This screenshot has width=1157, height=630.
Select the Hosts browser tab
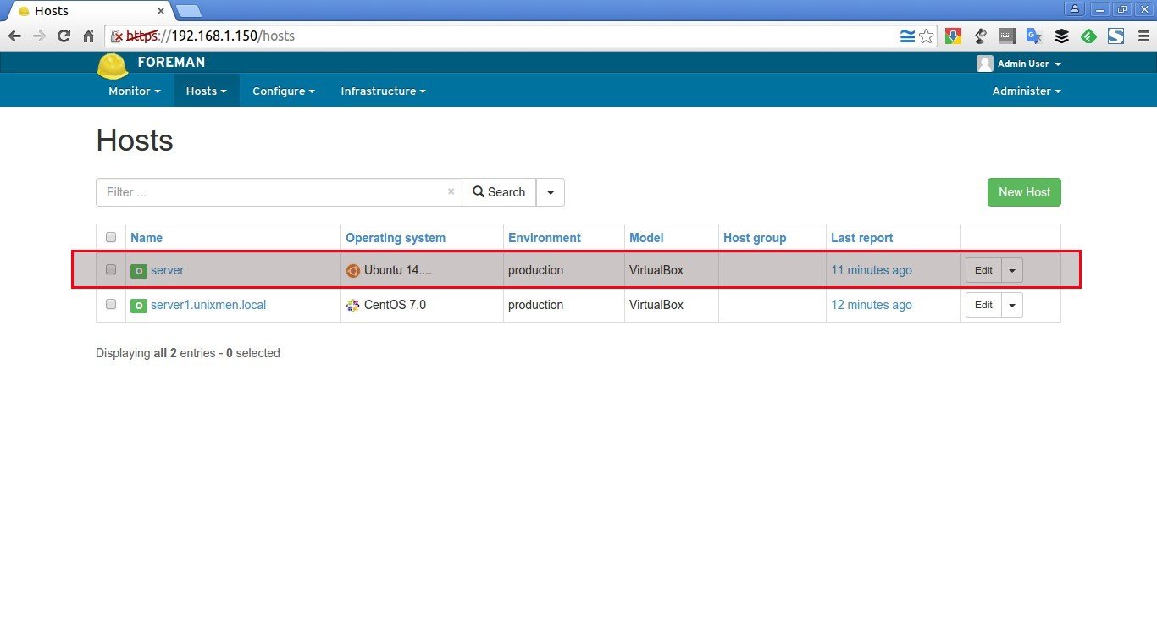pos(88,11)
